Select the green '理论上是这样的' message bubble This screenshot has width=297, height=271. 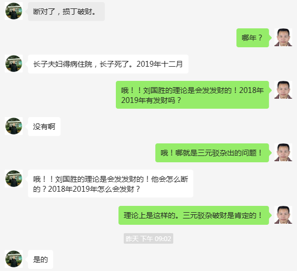pos(194,215)
